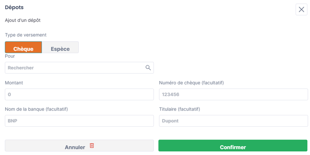The image size is (310, 155).
Task: Click the bank name field showing BNP
Action: [79, 121]
